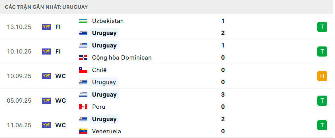Image resolution: width=335 pixels, height=138 pixels.
Task: Click the 05.09.25 match date
Action: [x=19, y=101]
